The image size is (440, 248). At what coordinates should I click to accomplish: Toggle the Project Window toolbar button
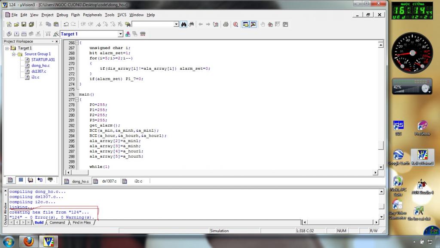tap(245, 25)
